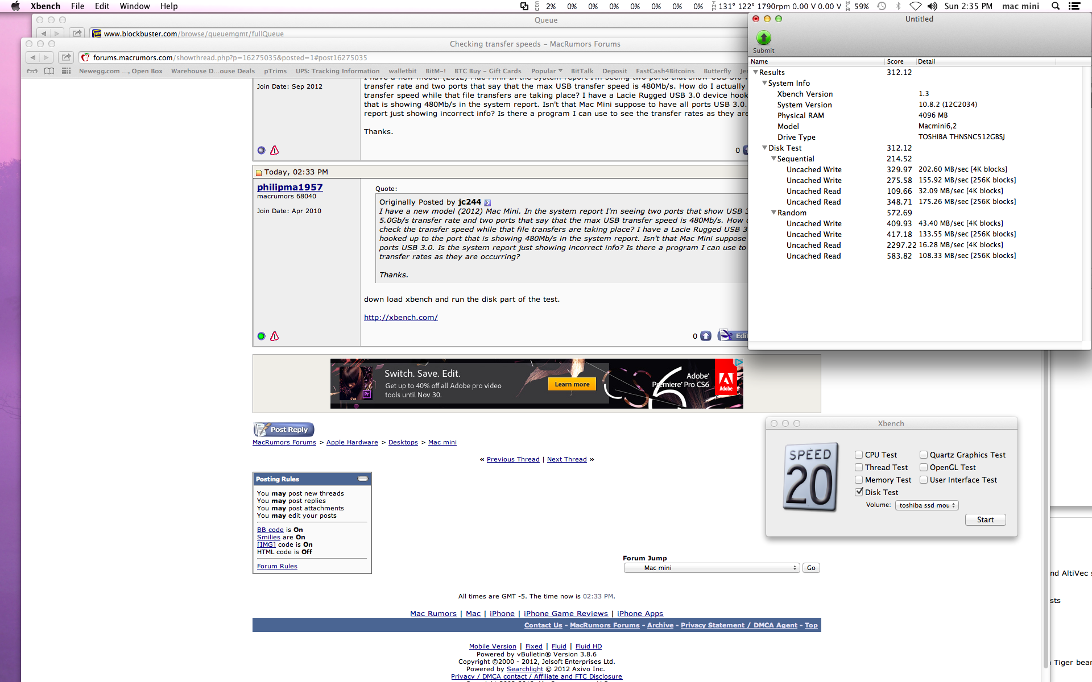The height and width of the screenshot is (682, 1092).
Task: Enable the OpenGL Test checkbox
Action: (x=924, y=467)
